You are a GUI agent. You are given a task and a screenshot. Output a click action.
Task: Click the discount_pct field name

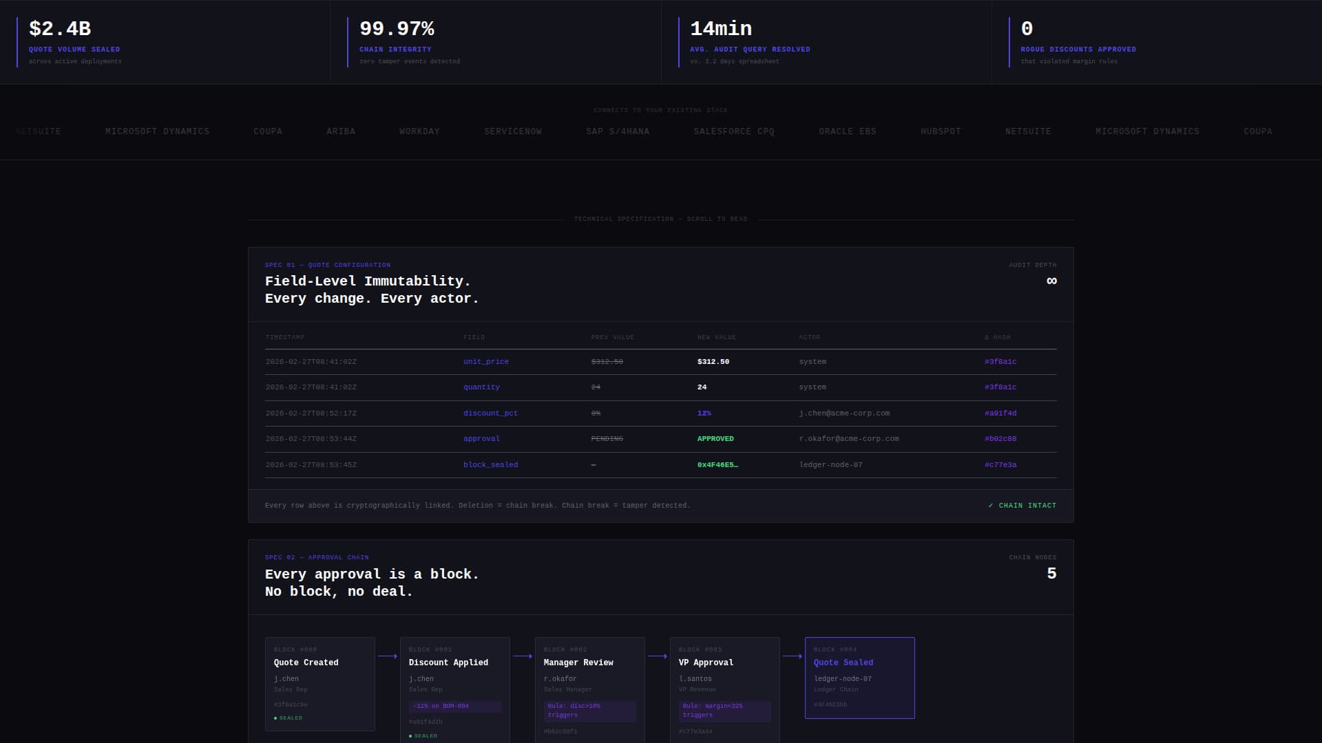(x=490, y=413)
